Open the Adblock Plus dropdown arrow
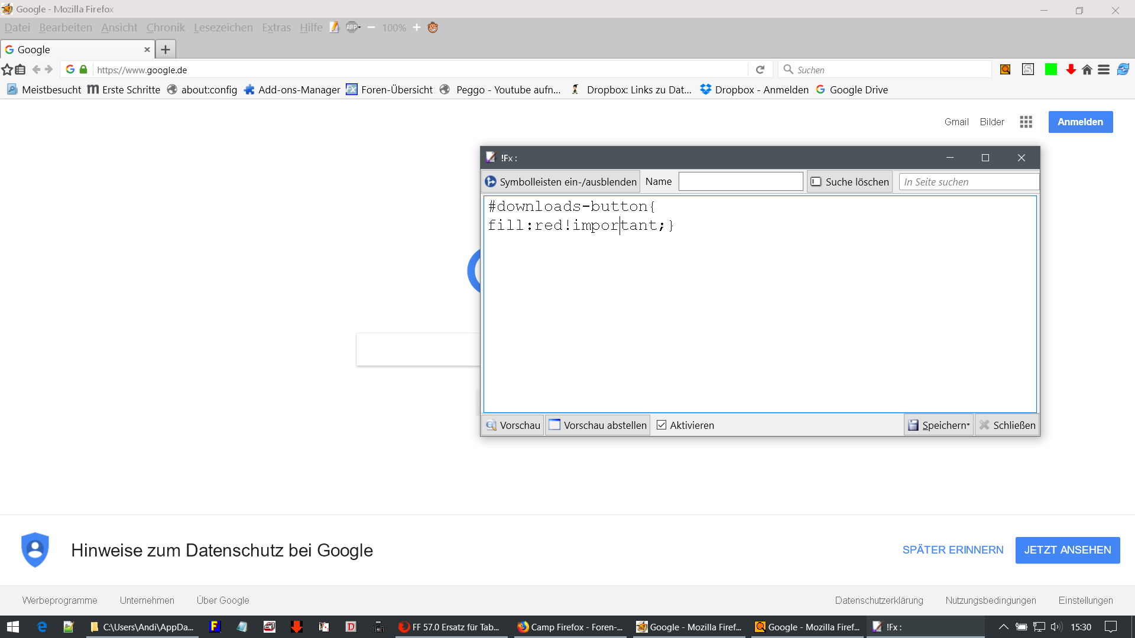1135x638 pixels. [359, 27]
